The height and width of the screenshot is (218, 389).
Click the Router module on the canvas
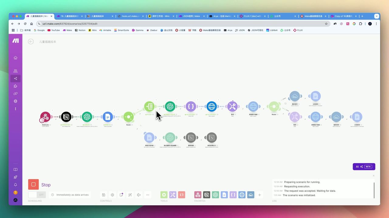[129, 117]
